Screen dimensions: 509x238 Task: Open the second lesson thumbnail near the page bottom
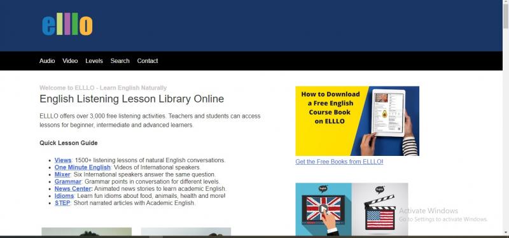[x=186, y=232]
